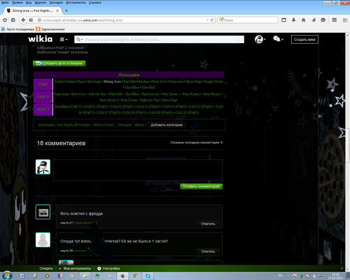Open Skype from the taskbar
The height and width of the screenshot is (280, 350).
[148, 276]
